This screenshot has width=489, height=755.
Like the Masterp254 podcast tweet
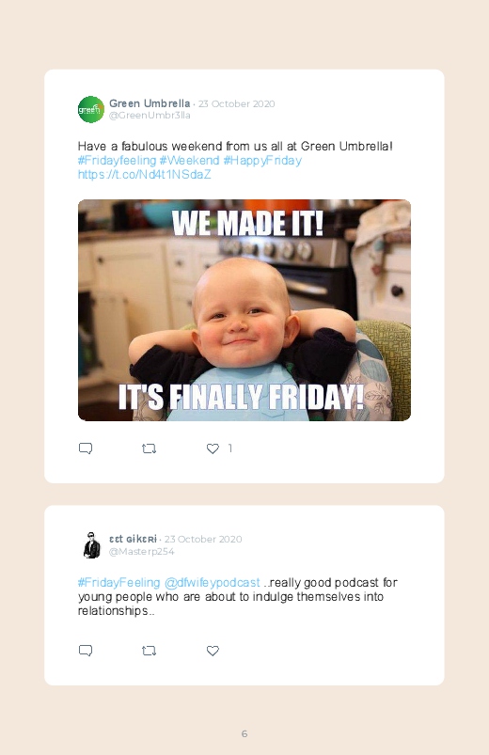click(213, 651)
